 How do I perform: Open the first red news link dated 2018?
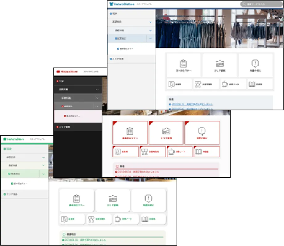coord(138,171)
